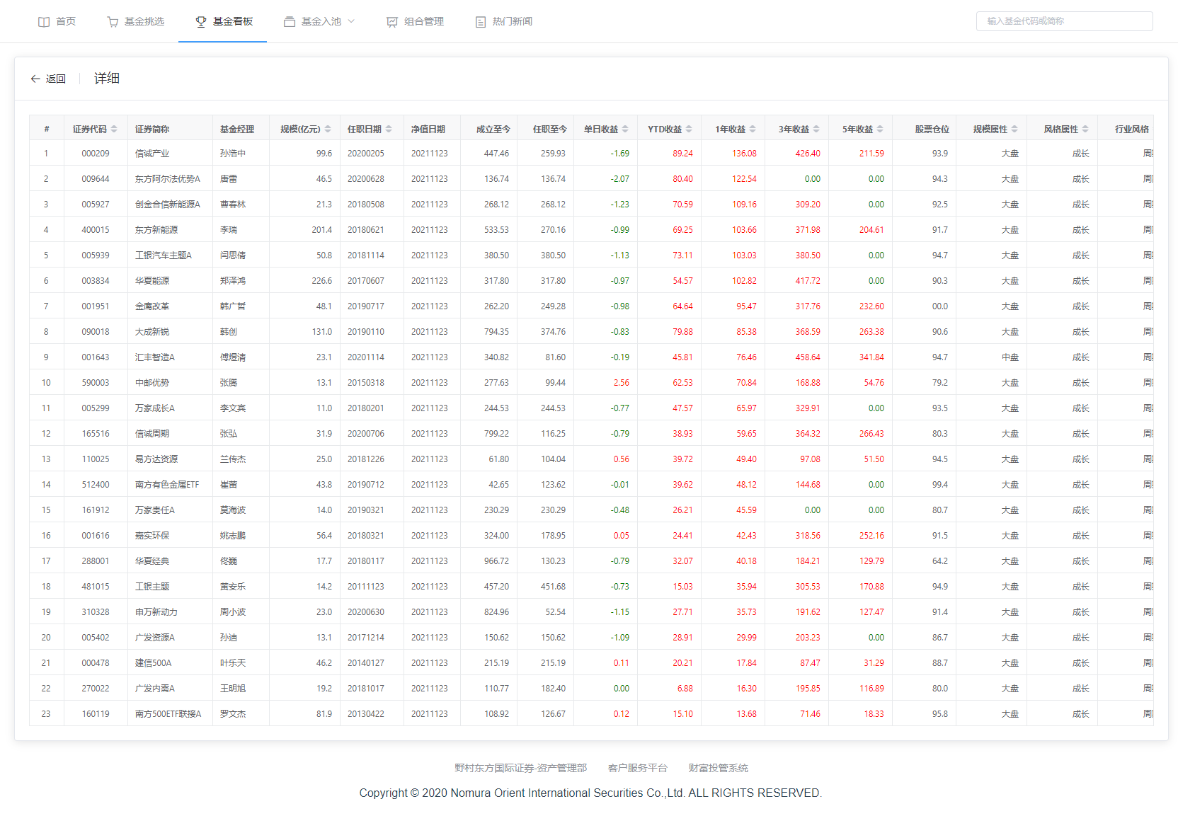This screenshot has width=1178, height=816.
Task: Sort by YTD收益 column arrows
Action: point(689,129)
